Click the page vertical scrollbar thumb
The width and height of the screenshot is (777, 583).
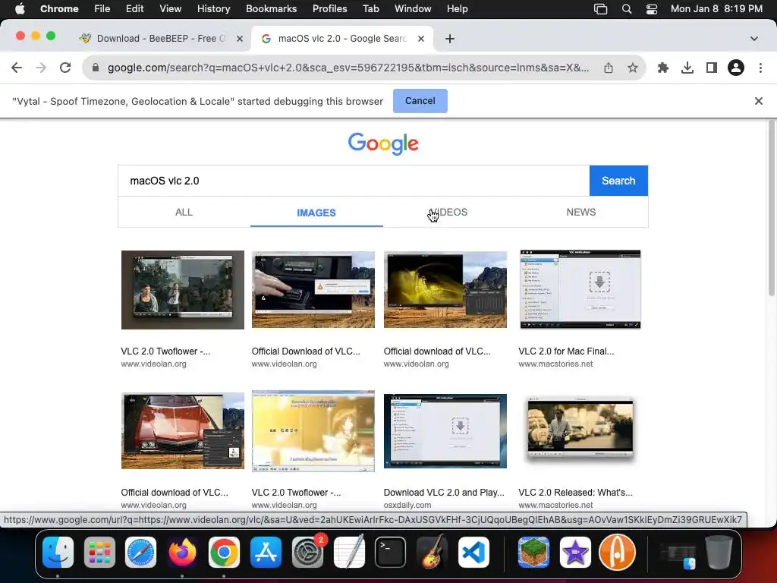[772, 208]
